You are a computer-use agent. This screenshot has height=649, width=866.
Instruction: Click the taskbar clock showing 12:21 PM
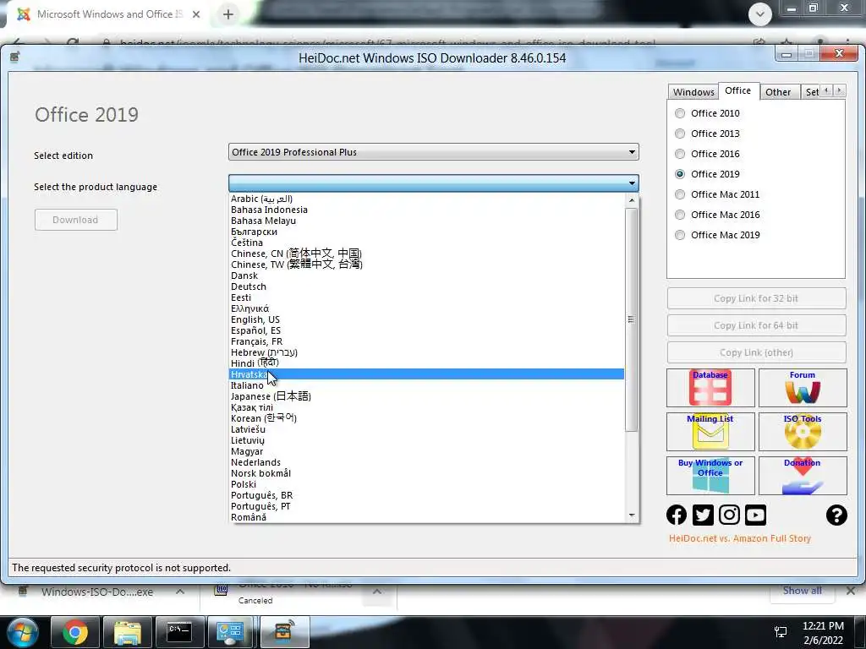pos(823,633)
